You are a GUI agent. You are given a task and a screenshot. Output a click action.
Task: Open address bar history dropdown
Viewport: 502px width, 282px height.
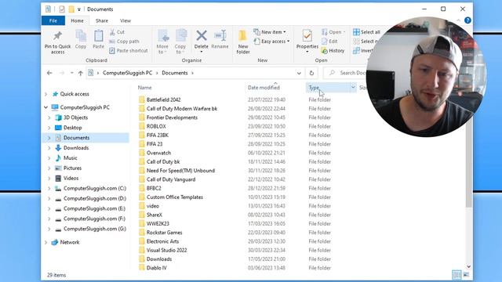[299, 73]
